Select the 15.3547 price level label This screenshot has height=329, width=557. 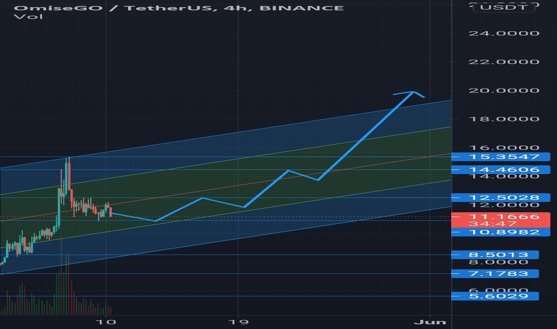point(500,157)
